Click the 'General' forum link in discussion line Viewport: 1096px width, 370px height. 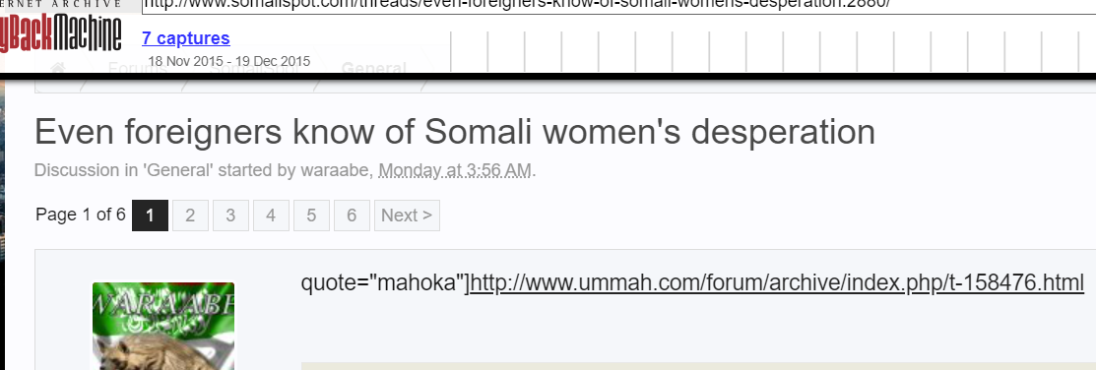click(x=178, y=170)
